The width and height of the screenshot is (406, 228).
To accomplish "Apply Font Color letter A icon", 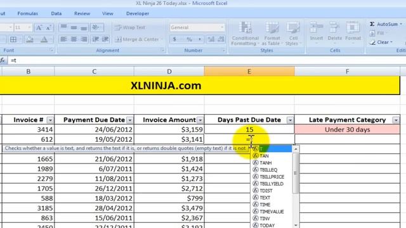I will click(x=44, y=39).
